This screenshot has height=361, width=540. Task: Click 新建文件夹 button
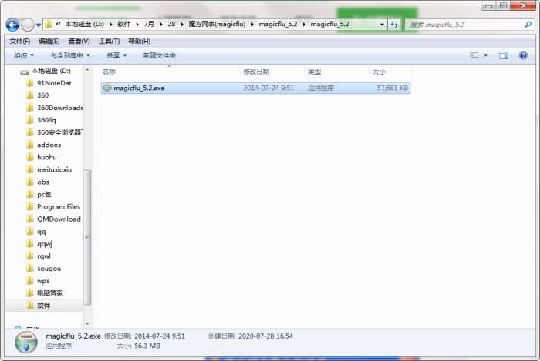[160, 55]
